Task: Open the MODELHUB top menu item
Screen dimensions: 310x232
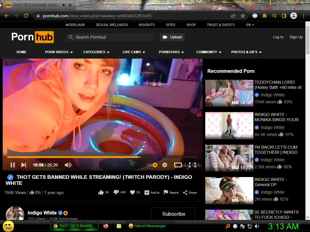Action: pyautogui.click(x=75, y=25)
